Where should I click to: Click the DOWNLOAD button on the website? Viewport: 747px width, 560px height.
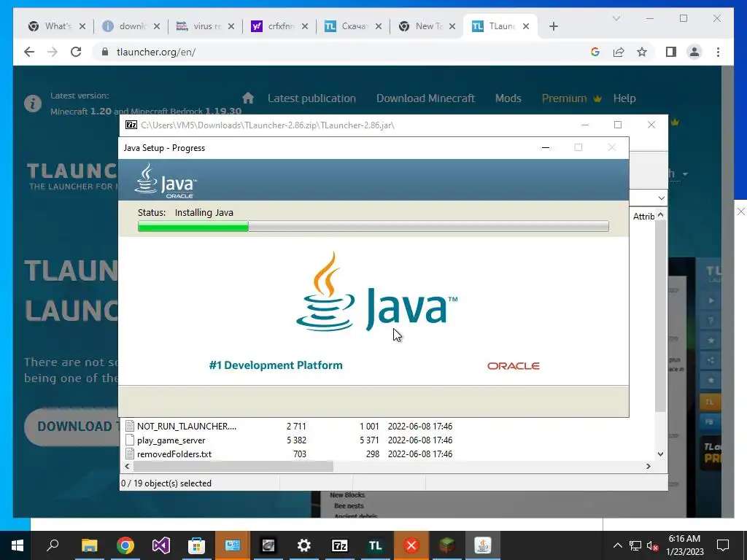click(x=71, y=426)
